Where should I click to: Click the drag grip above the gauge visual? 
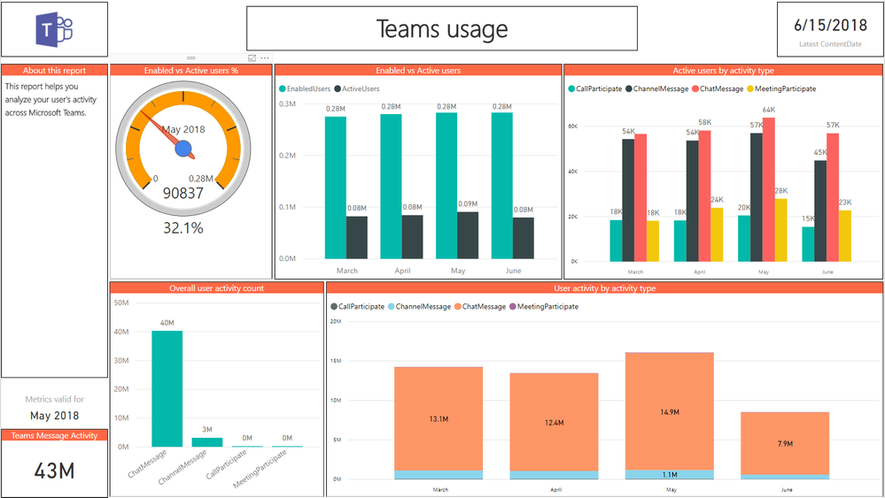click(x=191, y=58)
